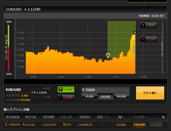
Task: Click the green trade entry marker pin on chart
Action: click(108, 55)
